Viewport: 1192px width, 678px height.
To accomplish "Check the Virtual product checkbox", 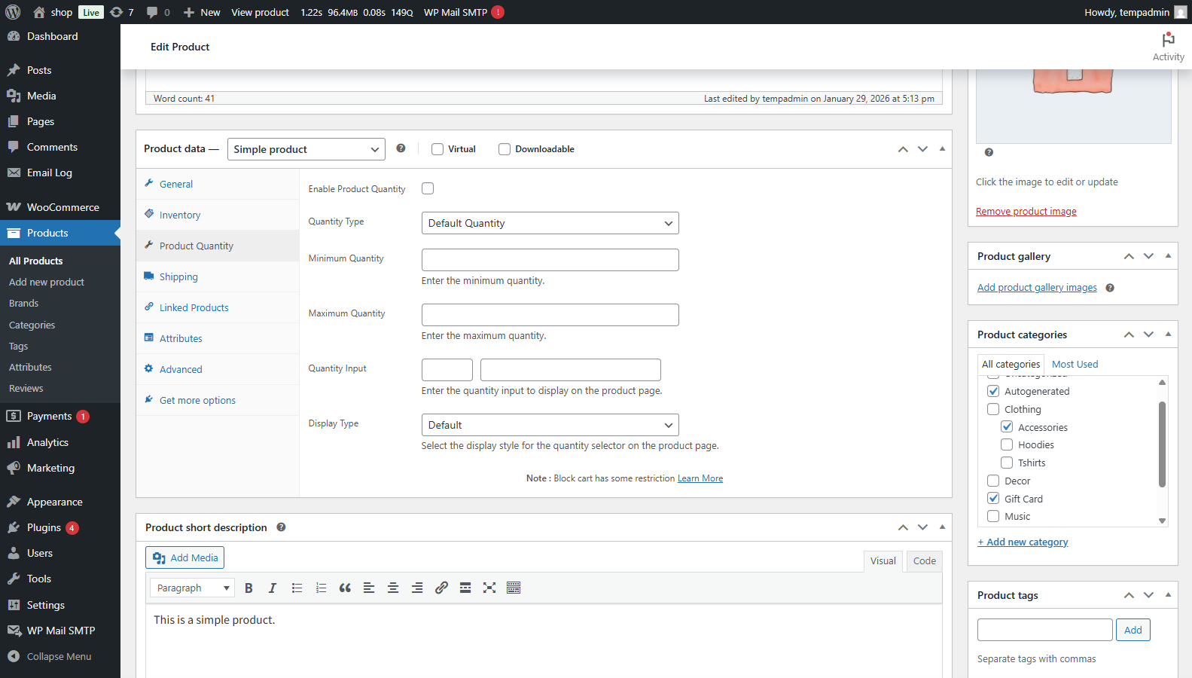I will 437,149.
